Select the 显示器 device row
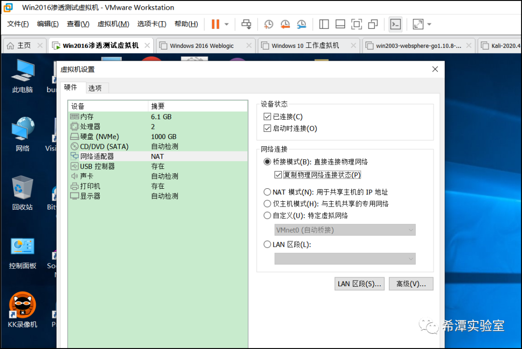The image size is (522, 349). [x=158, y=196]
